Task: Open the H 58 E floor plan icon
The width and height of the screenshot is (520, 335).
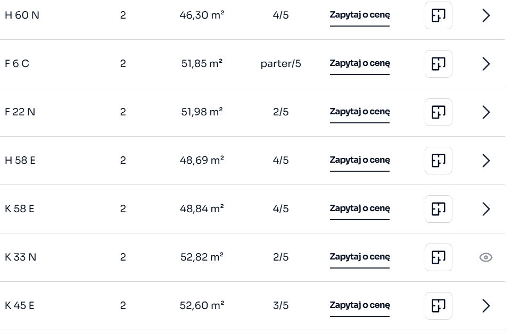Action: click(438, 161)
